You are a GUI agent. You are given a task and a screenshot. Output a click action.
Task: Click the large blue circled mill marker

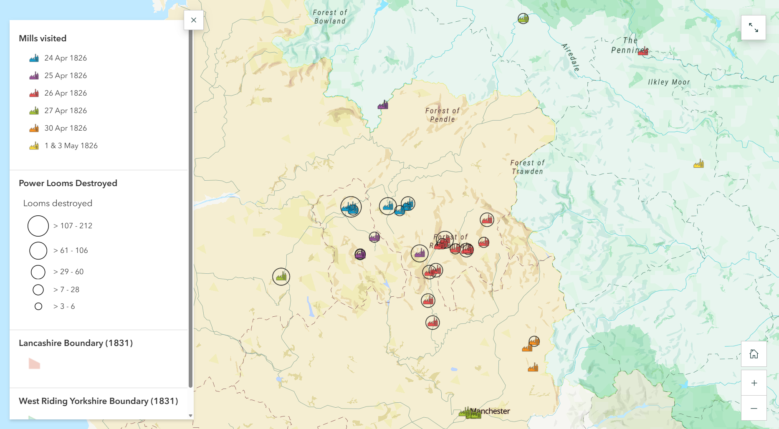[x=351, y=207]
